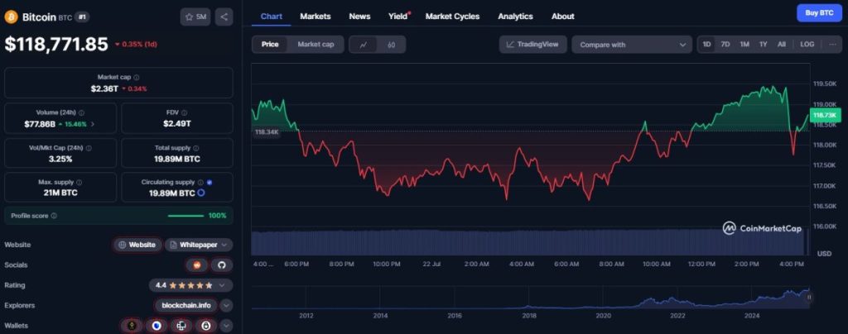848x334 pixels.
Task: Open volume details arrow beside 15.46%
Action: 93,124
